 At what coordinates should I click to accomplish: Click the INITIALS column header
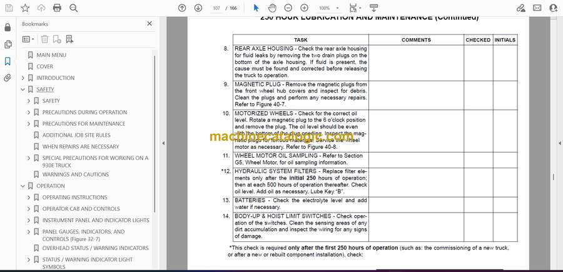pos(505,40)
